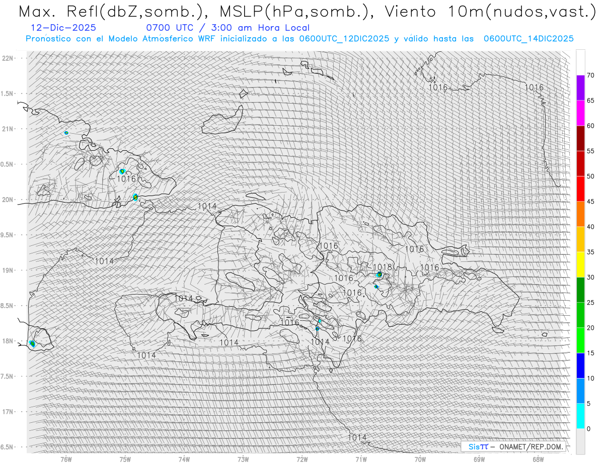Click the '20N' latitude axis label
The width and height of the screenshot is (604, 466).
(8, 200)
